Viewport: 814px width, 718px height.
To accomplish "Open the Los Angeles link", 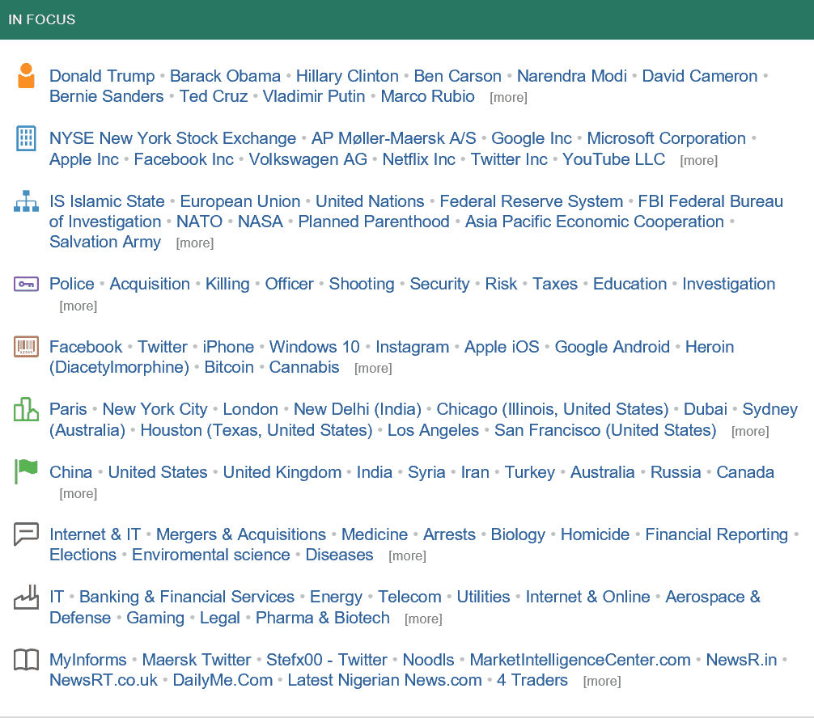I will point(434,430).
